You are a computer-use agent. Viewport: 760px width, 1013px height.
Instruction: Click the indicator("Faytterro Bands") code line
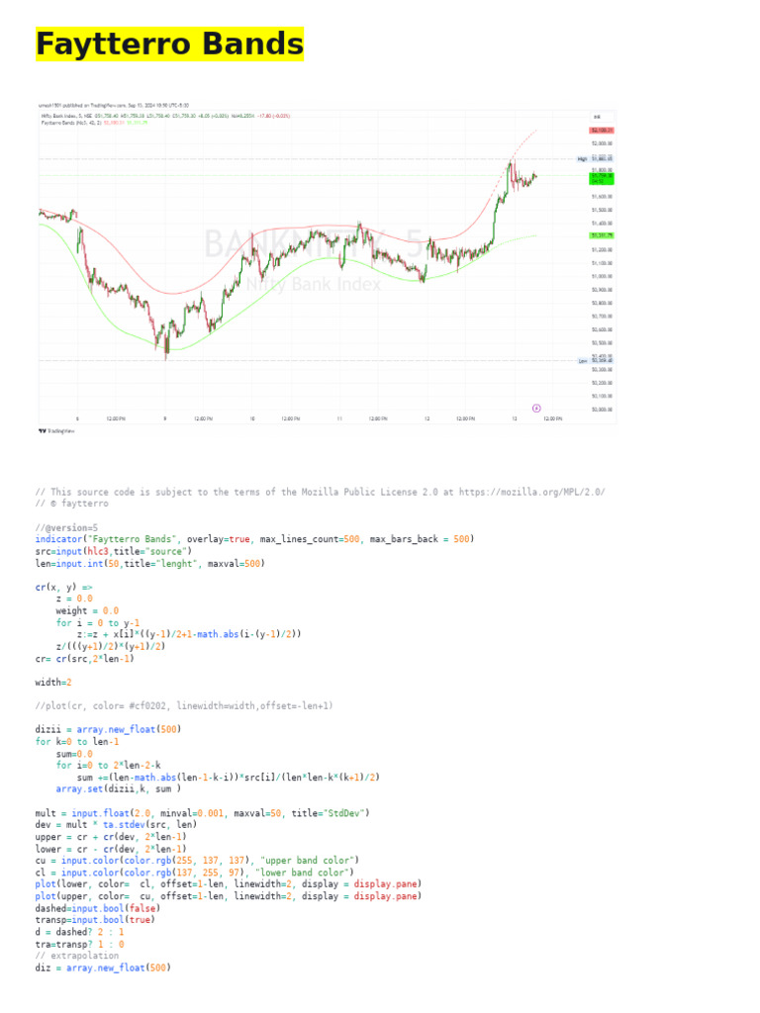pyautogui.click(x=254, y=539)
